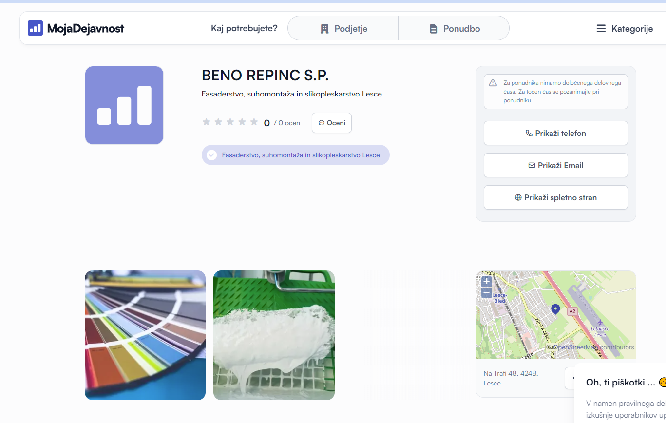Select the Ponudbo search option
Image resolution: width=666 pixels, height=423 pixels.
coord(454,28)
